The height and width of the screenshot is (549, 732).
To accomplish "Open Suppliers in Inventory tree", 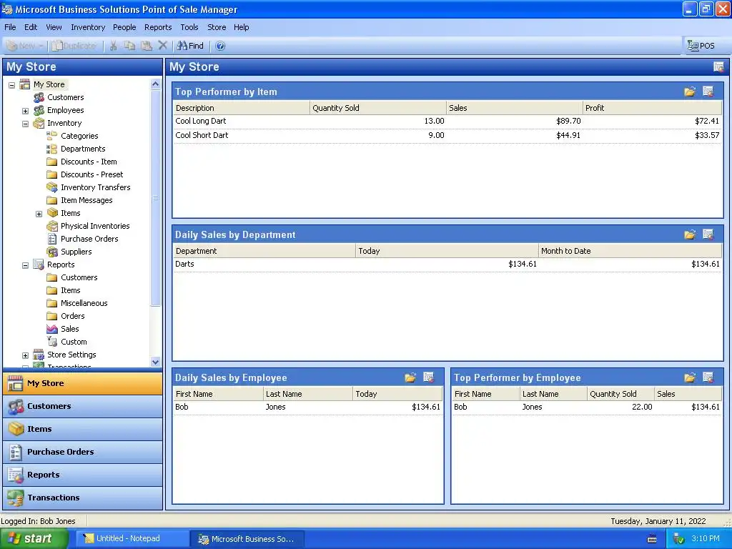I will (x=76, y=252).
